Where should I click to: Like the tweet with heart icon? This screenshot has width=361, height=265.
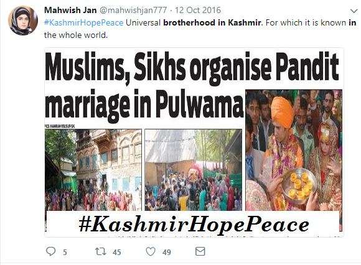(x=151, y=251)
